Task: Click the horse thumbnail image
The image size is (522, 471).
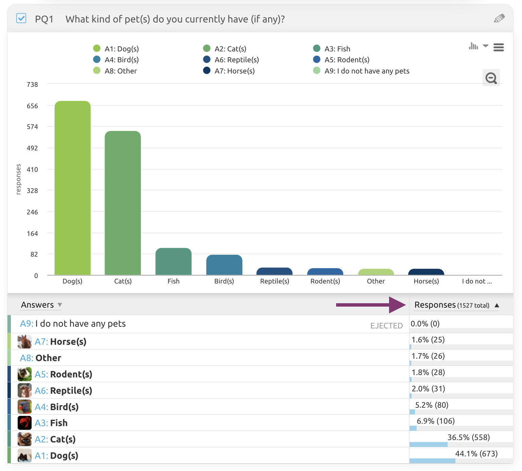Action: 24,341
